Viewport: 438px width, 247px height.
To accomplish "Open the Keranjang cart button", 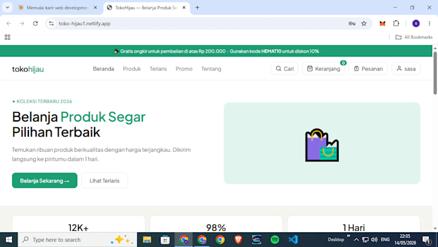I will point(323,68).
